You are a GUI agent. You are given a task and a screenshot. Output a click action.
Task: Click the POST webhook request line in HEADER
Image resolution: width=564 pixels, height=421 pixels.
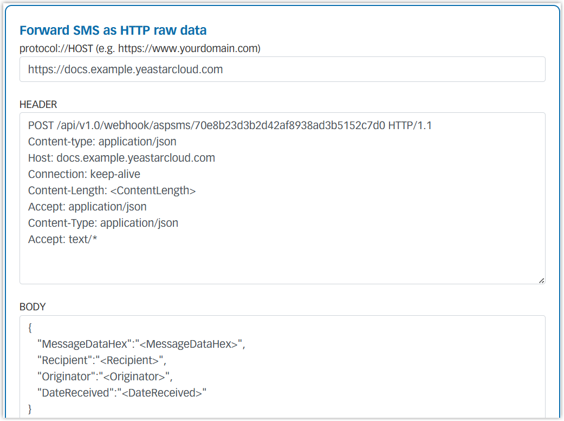(230, 126)
